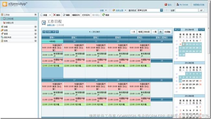Viewport: 211px width, 119px height.
Task: Switch to the 月 month view
Action: click(x=160, y=32)
